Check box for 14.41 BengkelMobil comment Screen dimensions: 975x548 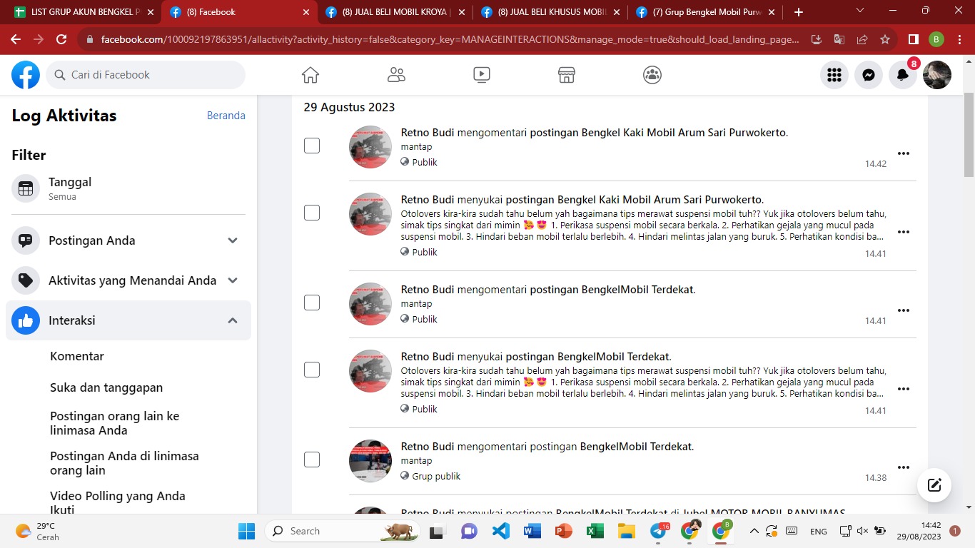click(312, 303)
